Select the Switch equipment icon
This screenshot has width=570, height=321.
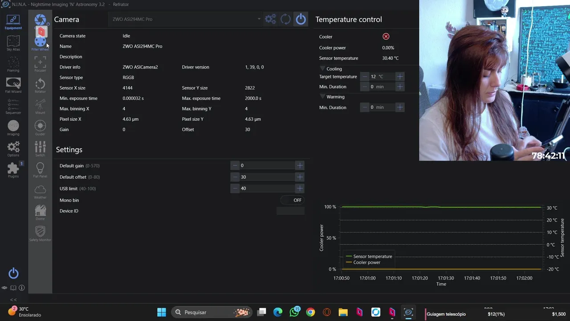pos(40,149)
